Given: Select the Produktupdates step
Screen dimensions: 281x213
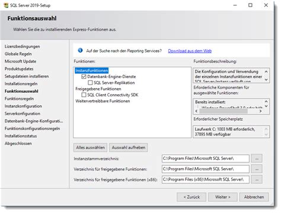Looking at the screenshot, I should coord(19,69).
